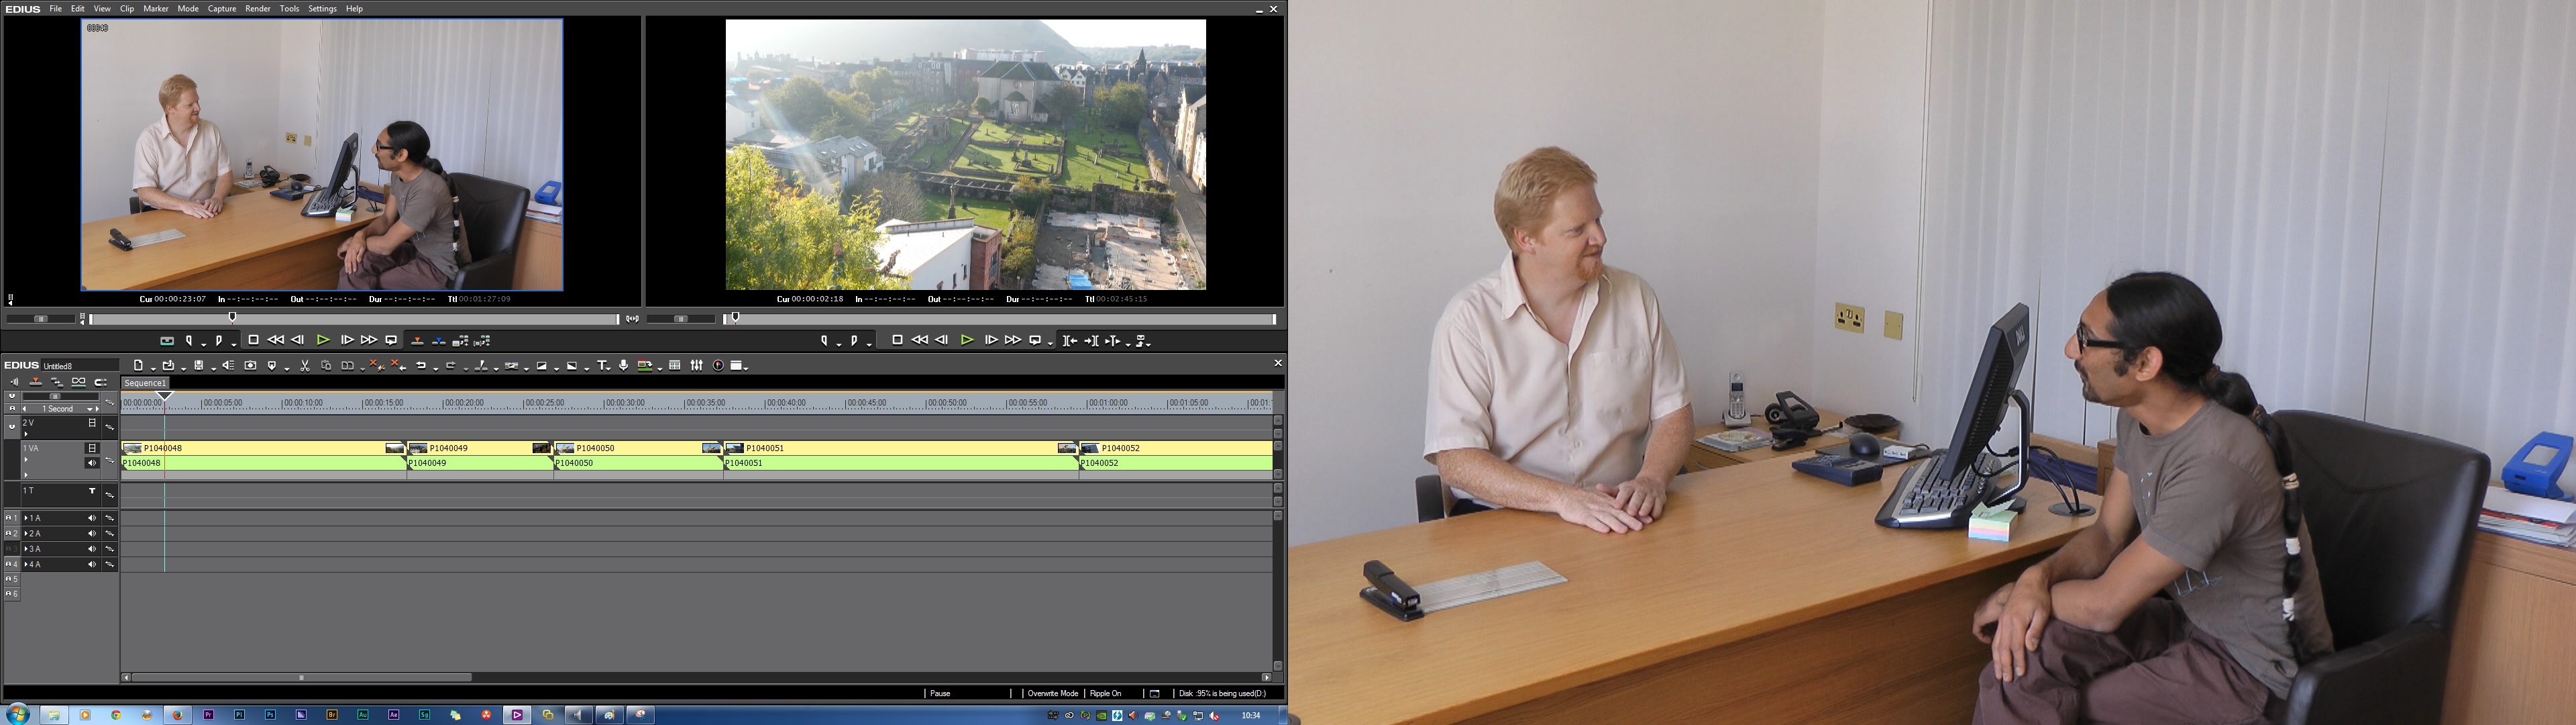Click the voice-over microphone icon
Viewport: 2576px width, 725px height.
(624, 365)
